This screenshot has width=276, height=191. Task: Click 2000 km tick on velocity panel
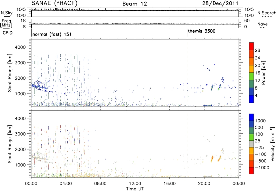point(20,149)
